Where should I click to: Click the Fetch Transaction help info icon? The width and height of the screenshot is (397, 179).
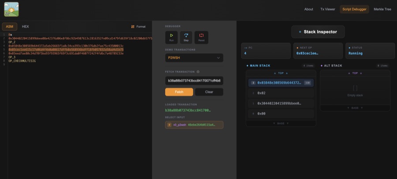click(198, 72)
